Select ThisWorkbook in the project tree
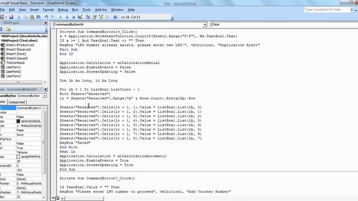358x201 pixels. click(x=15, y=63)
